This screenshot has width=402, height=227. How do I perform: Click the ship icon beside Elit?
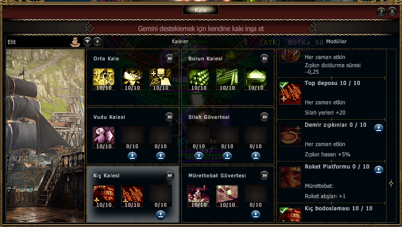[x=75, y=42]
